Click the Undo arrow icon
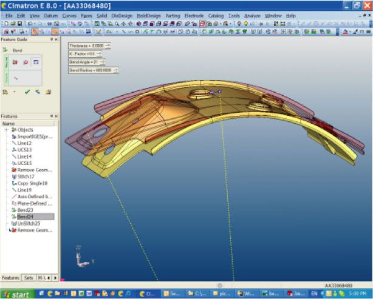 tap(30, 24)
